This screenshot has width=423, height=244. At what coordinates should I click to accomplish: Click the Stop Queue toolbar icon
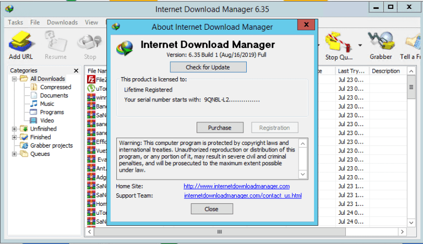click(339, 46)
